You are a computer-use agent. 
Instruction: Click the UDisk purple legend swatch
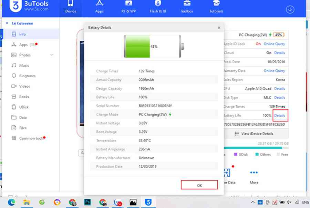click(236, 155)
